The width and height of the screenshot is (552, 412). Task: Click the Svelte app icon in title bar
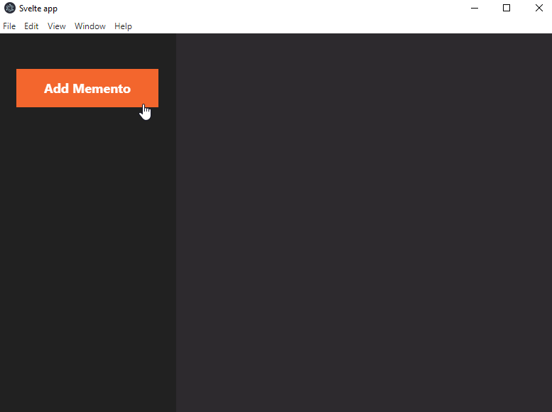pyautogui.click(x=10, y=8)
